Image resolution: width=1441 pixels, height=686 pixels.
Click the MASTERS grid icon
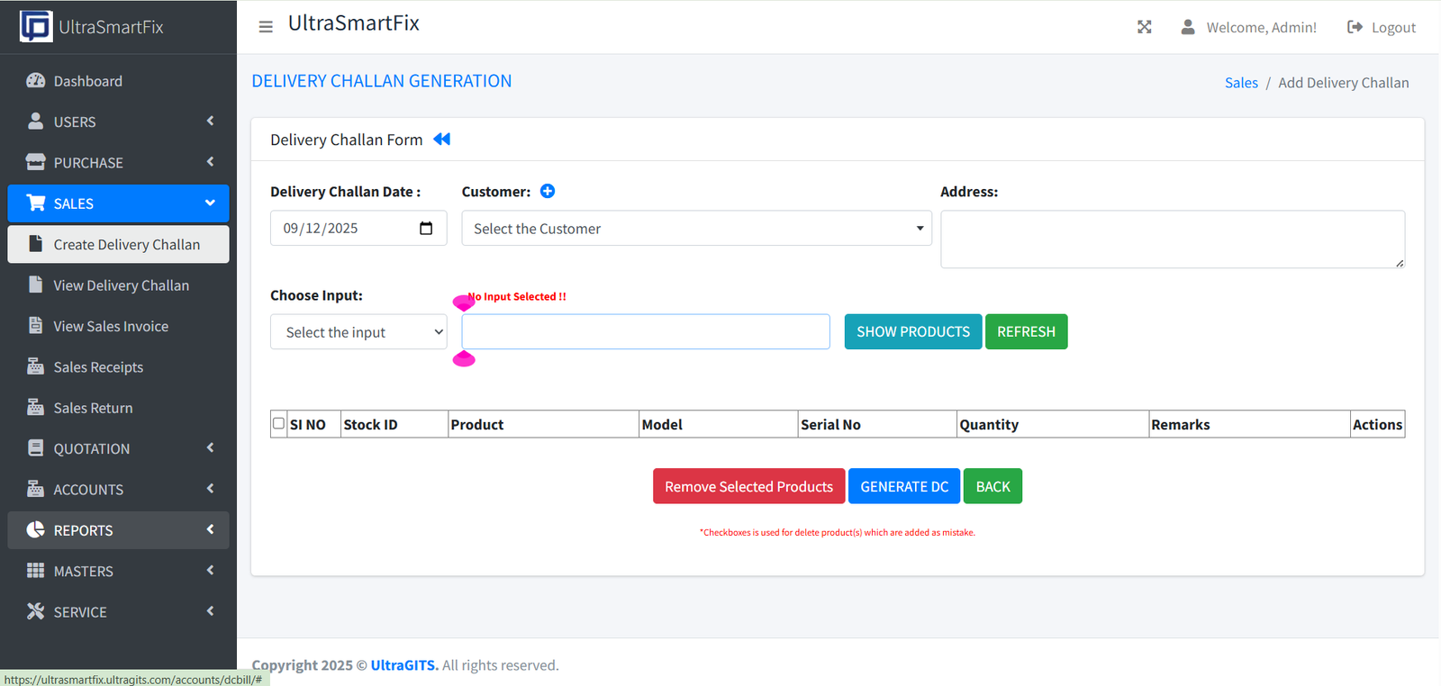point(36,570)
